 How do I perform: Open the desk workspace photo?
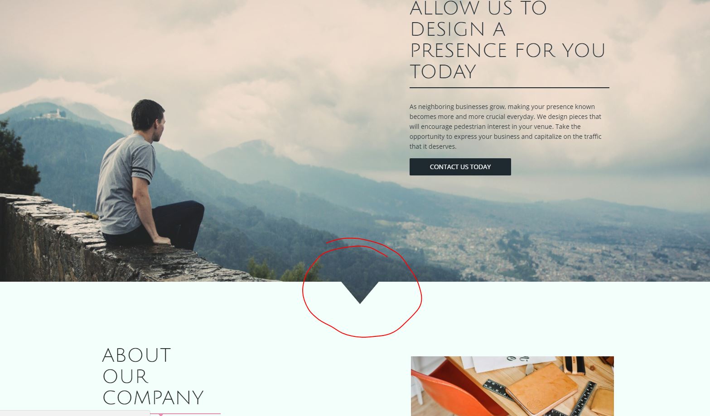coord(512,386)
